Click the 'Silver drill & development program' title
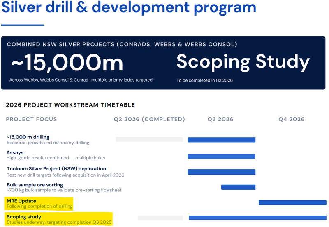The height and width of the screenshot is (227, 329). point(129,8)
